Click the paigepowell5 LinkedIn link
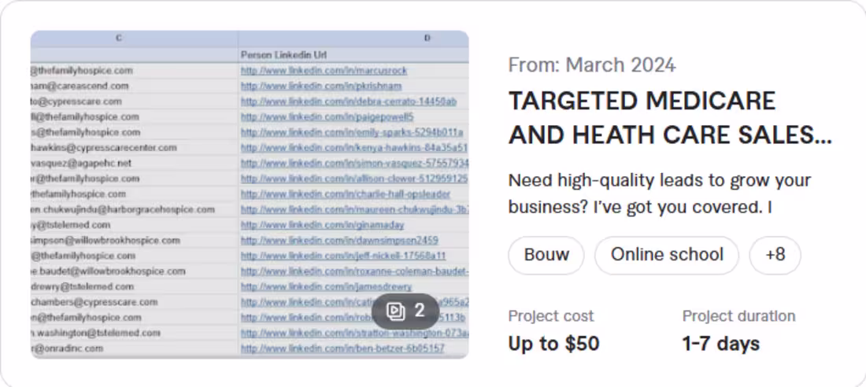Screen dimensions: 866x387 (x=327, y=117)
